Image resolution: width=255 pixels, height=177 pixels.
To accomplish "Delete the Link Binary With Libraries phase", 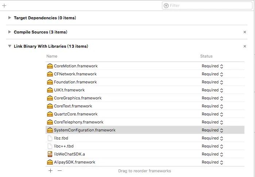I will click(x=245, y=46).
